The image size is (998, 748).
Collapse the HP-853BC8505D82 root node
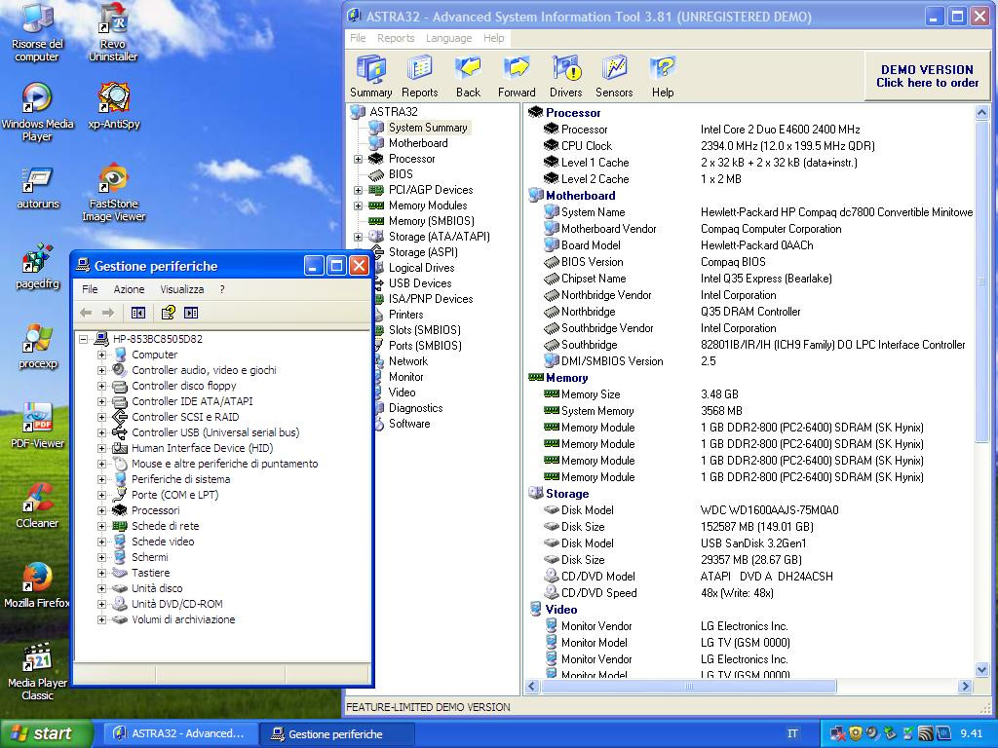85,339
